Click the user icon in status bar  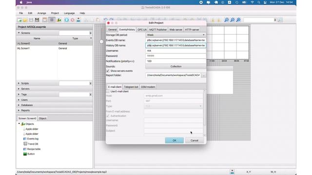[x=232, y=172]
